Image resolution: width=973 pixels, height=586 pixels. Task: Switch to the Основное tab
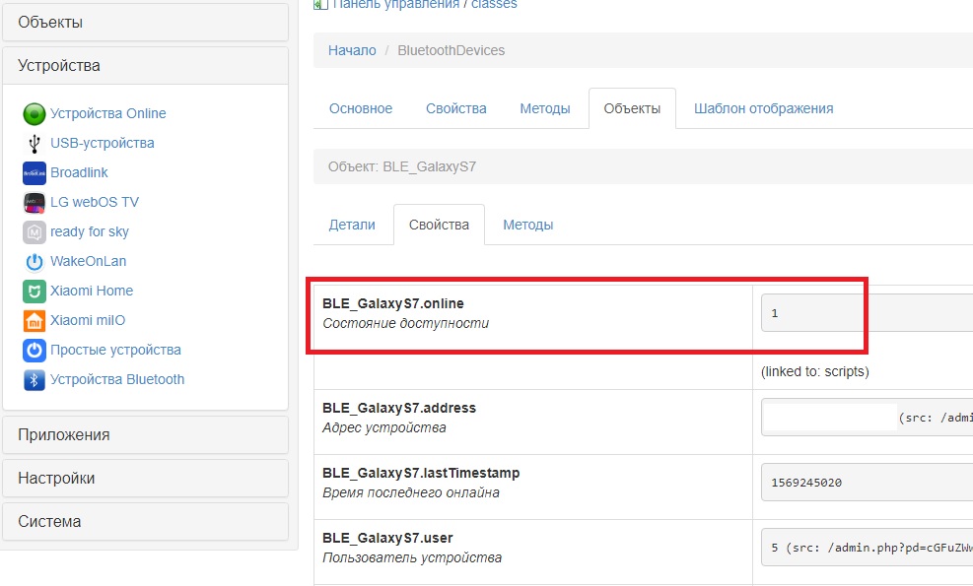pyautogui.click(x=361, y=108)
